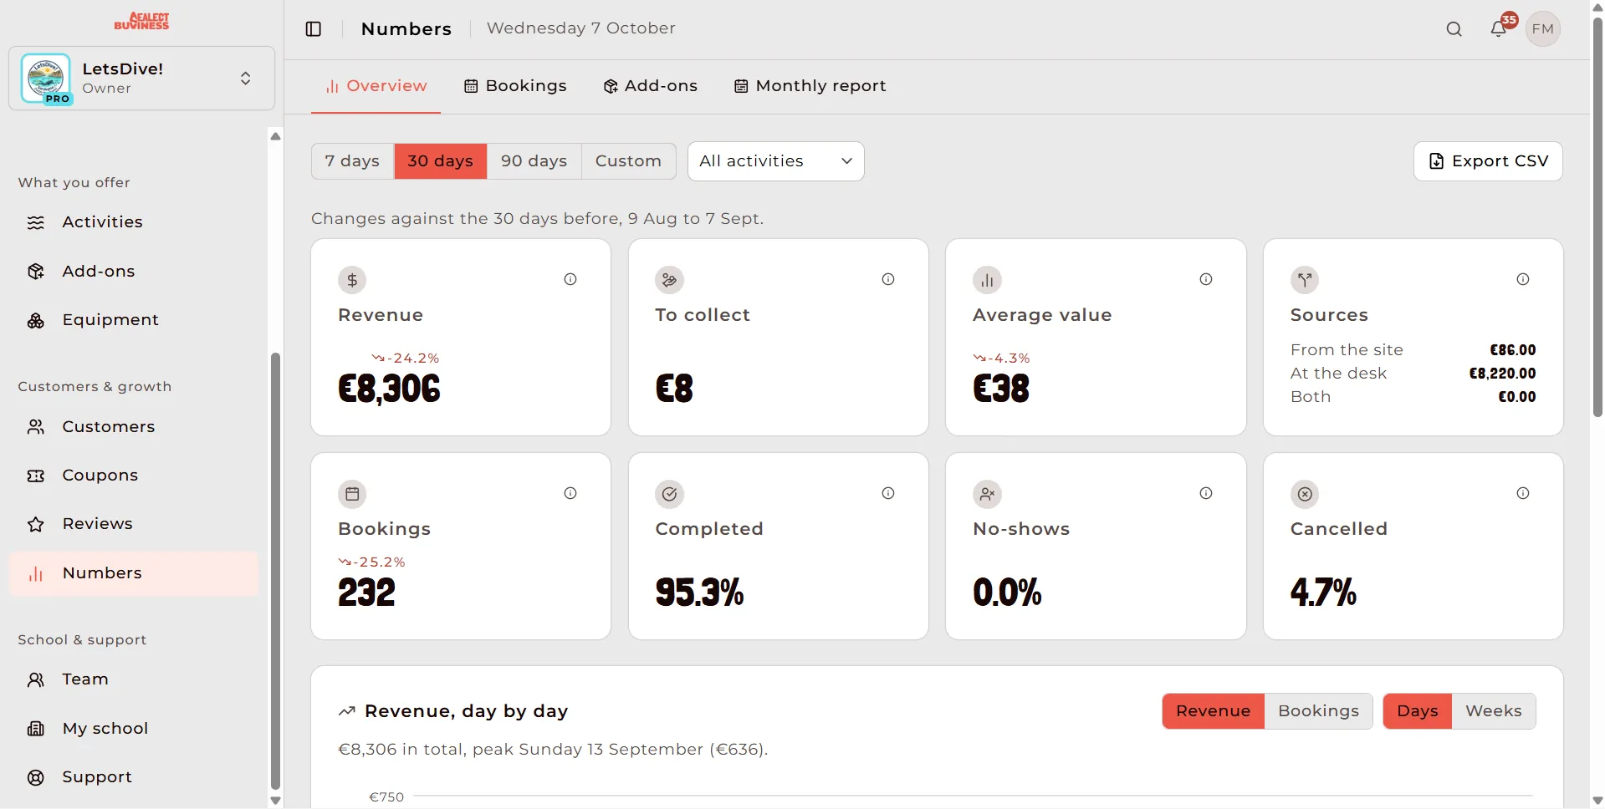This screenshot has height=809, width=1605.
Task: Click the Cancelled cross icon
Action: 1305,494
